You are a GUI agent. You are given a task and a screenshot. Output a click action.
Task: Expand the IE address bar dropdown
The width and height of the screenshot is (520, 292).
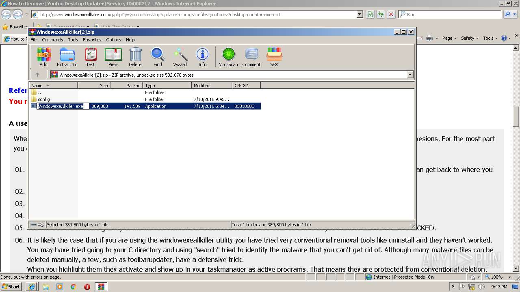[360, 14]
